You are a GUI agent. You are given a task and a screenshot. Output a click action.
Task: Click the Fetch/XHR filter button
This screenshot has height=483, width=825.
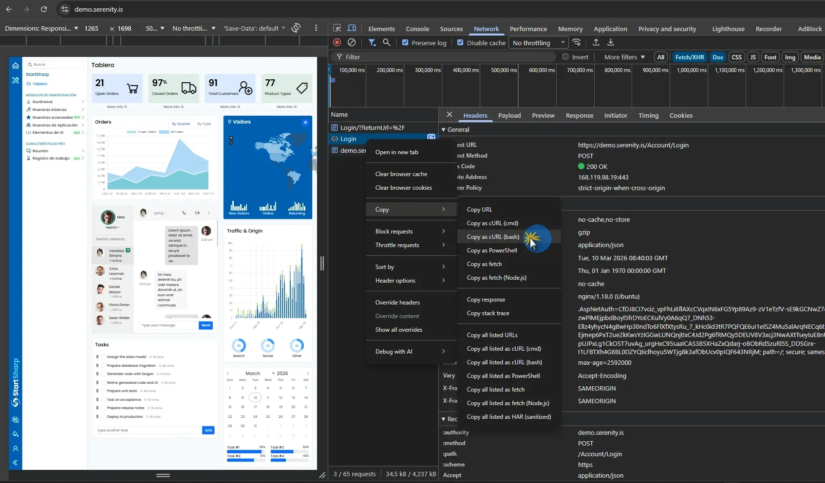pyautogui.click(x=690, y=57)
